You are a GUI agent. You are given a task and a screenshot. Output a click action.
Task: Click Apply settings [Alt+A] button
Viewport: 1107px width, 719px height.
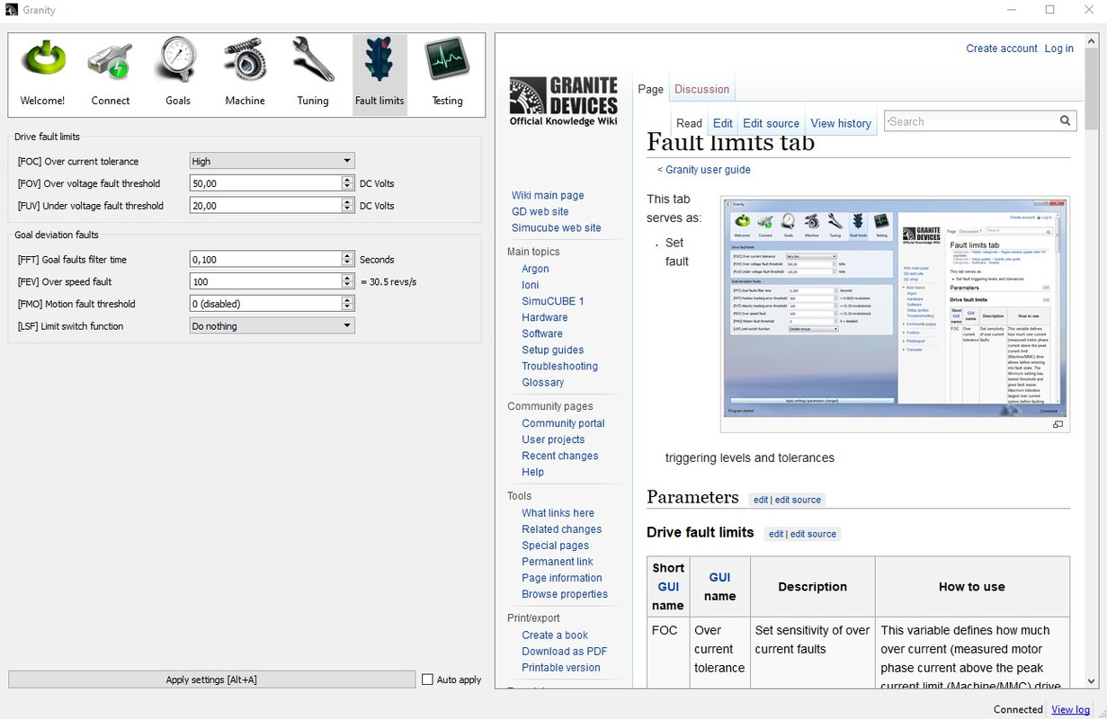[211, 679]
